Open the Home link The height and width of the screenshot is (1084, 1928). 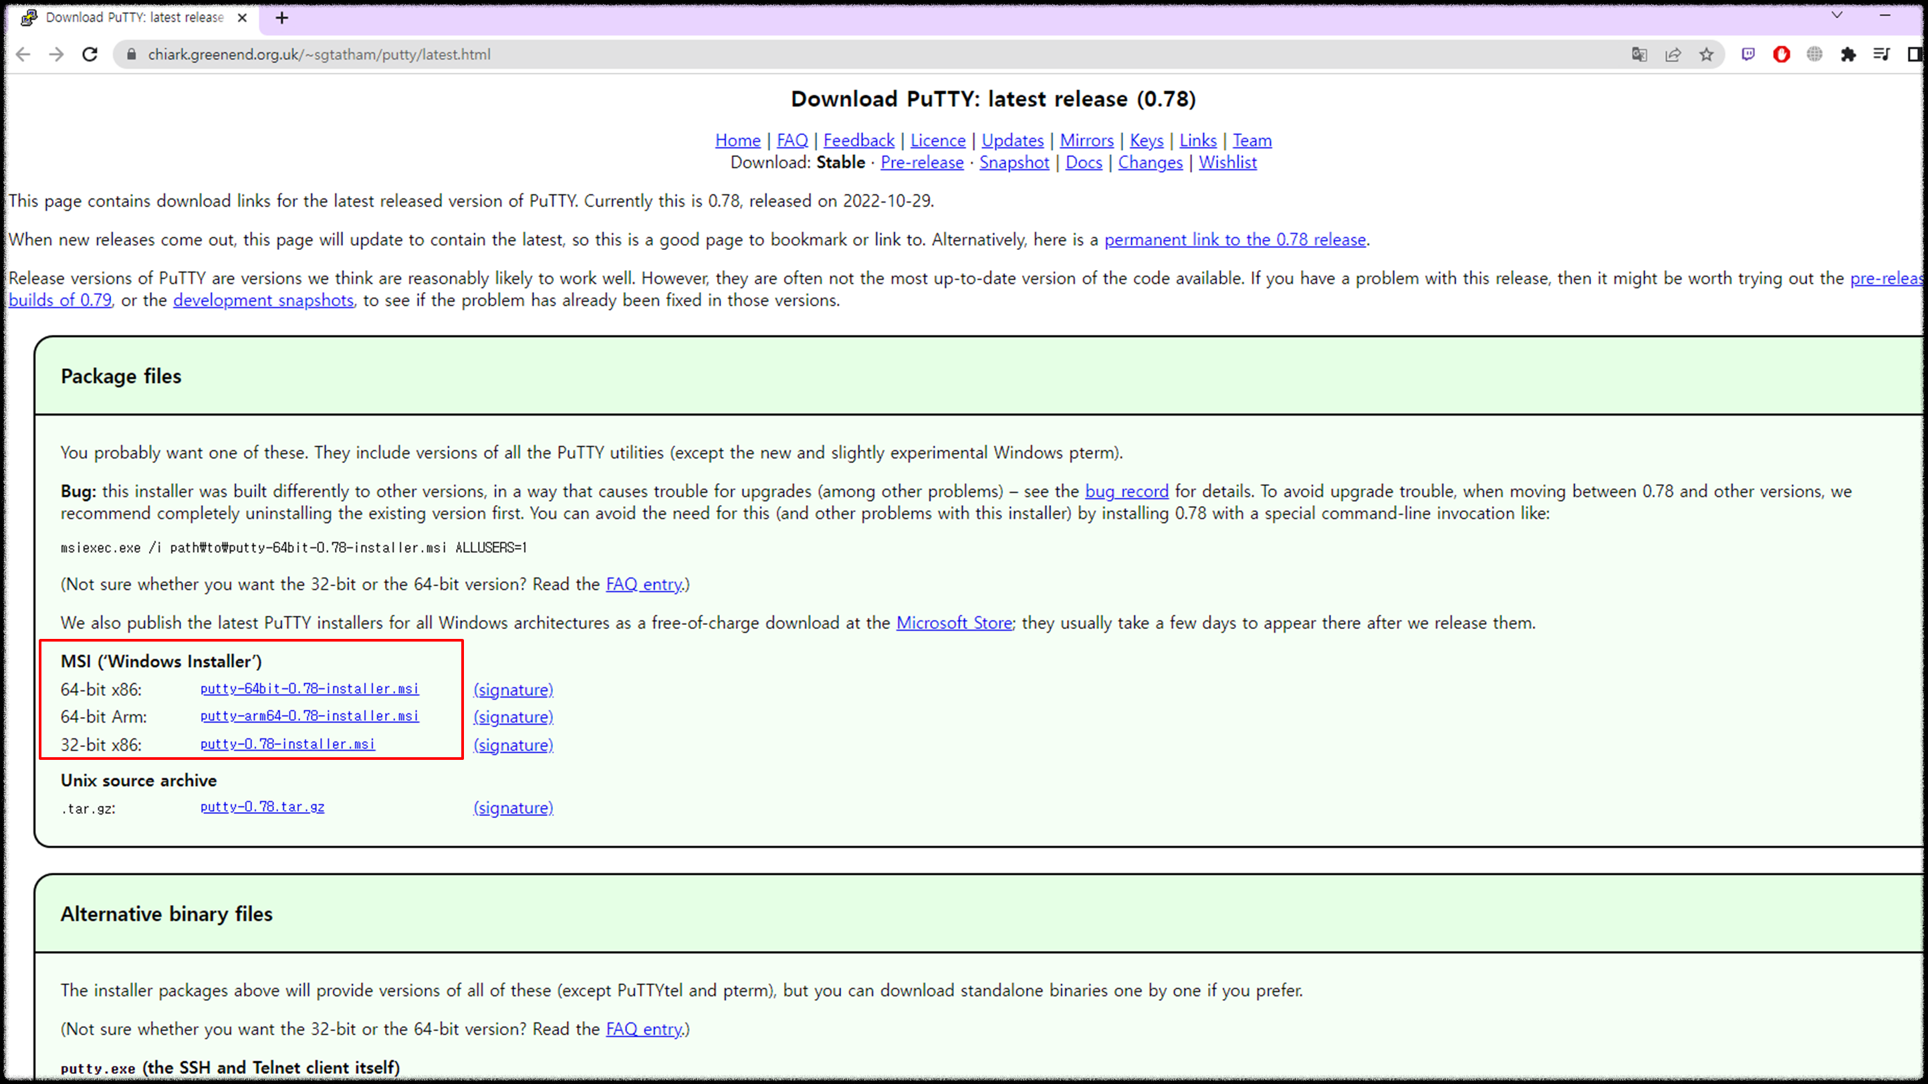pos(737,140)
